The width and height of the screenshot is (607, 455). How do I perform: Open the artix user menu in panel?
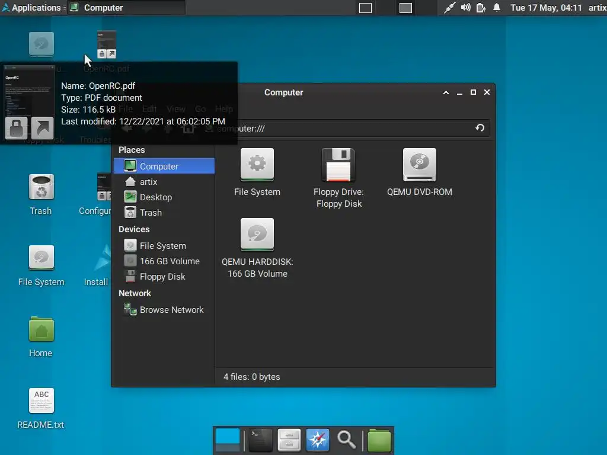point(598,8)
